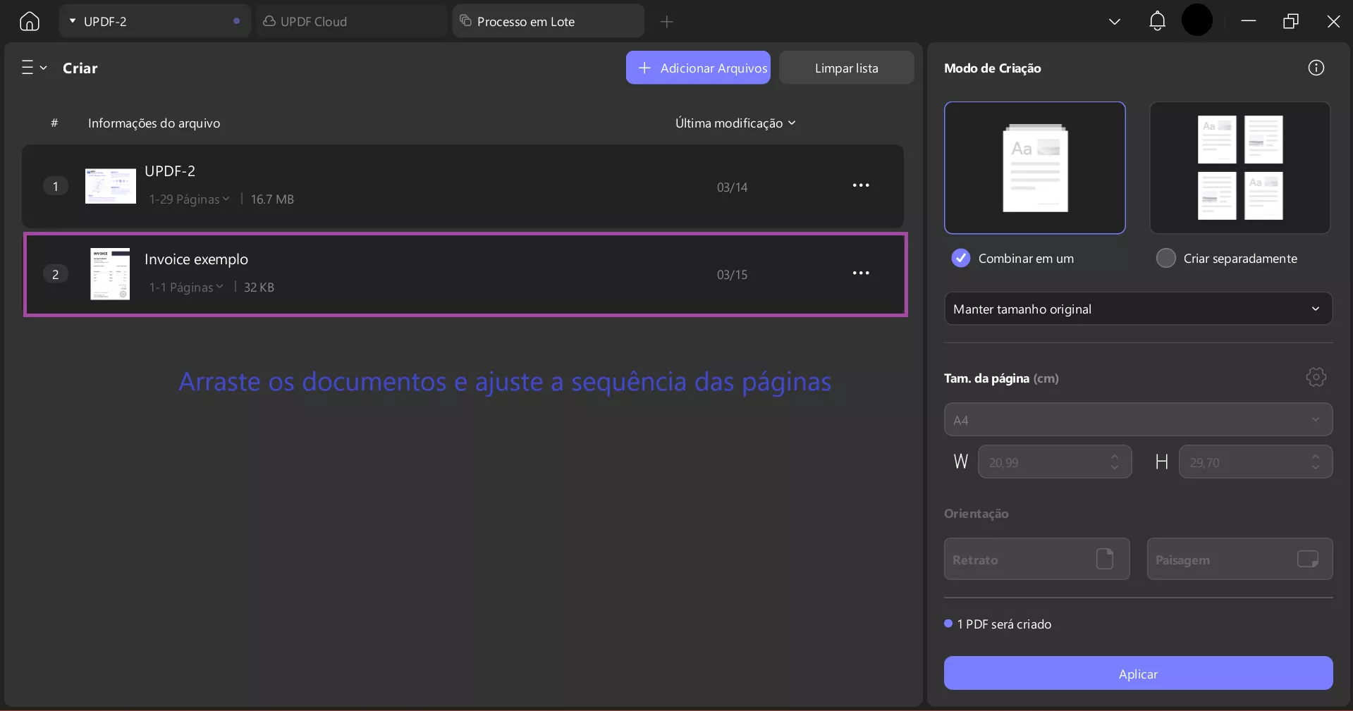Open the Manter tamanho original dropdown
This screenshot has width=1353, height=711.
coord(1137,309)
